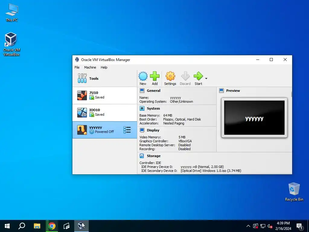Viewport: 309px width, 232px height.
Task: Show hidden system tray icons
Action: 248,226
